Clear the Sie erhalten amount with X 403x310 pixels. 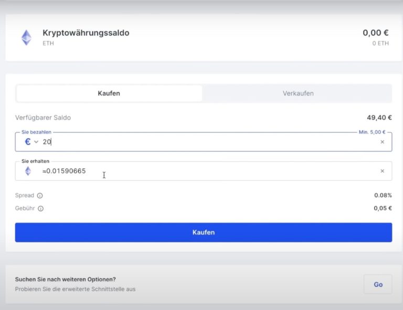pyautogui.click(x=382, y=171)
